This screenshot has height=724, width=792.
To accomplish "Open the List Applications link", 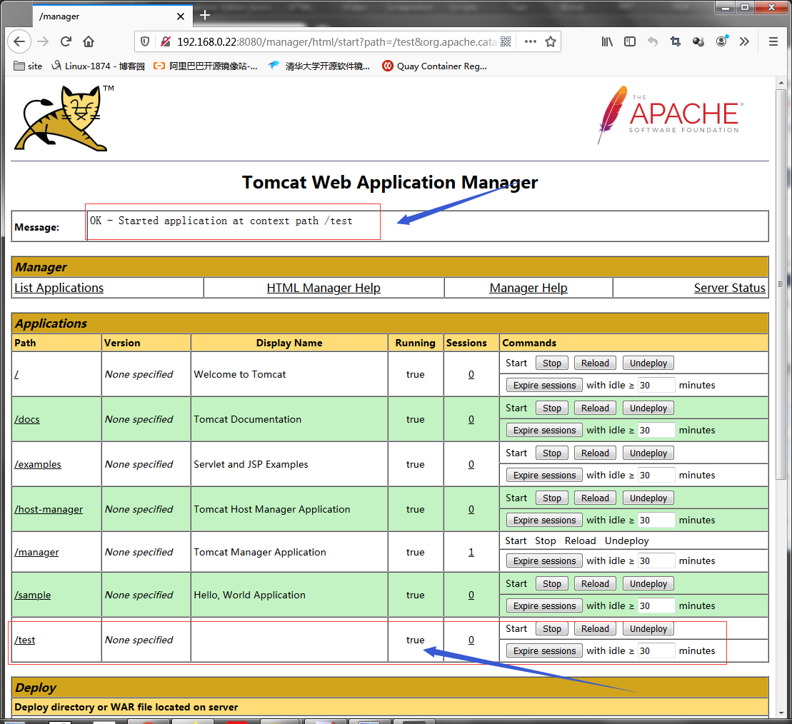I will tap(59, 288).
